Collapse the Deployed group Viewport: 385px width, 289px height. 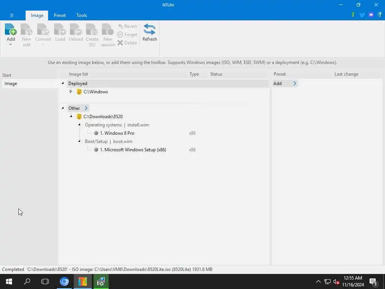(63, 83)
